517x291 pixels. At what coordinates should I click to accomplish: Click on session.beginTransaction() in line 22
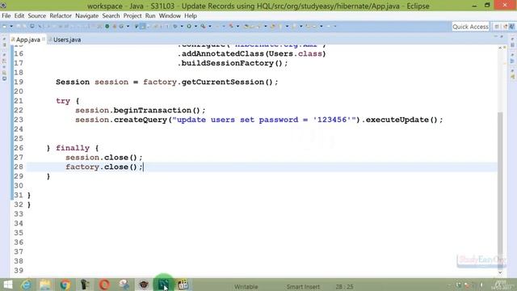(140, 110)
